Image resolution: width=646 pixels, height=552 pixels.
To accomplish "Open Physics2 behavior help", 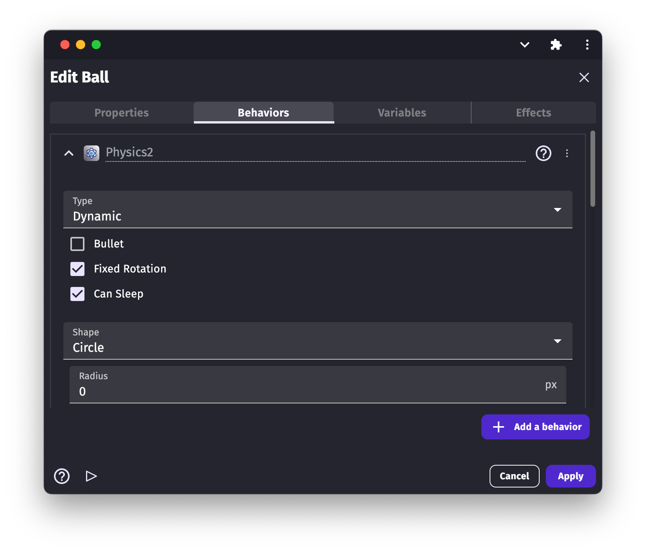I will (543, 153).
